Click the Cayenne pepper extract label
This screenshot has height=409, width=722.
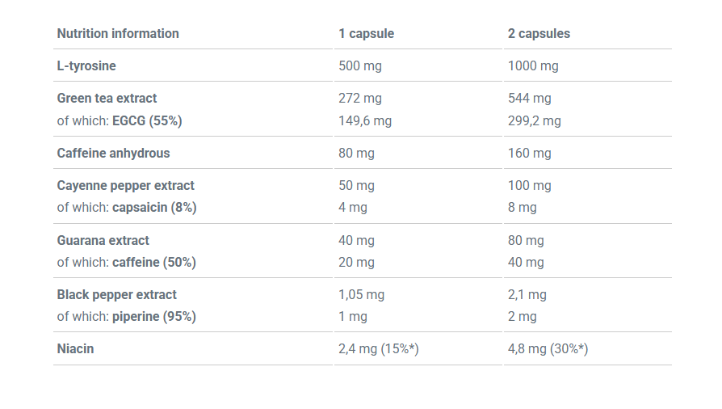click(126, 185)
